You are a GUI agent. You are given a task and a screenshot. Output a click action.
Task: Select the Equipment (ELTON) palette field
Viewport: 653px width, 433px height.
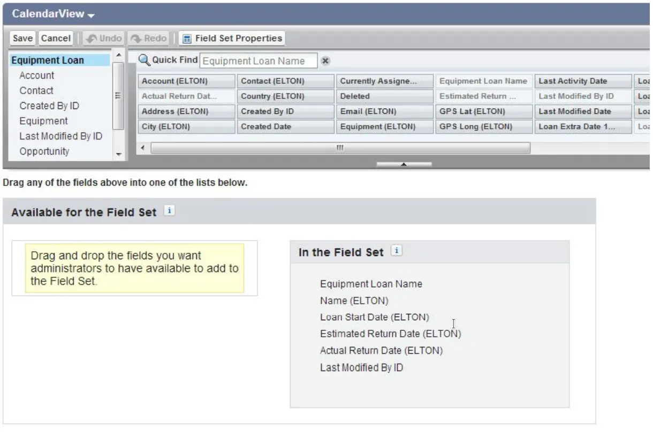(x=385, y=127)
